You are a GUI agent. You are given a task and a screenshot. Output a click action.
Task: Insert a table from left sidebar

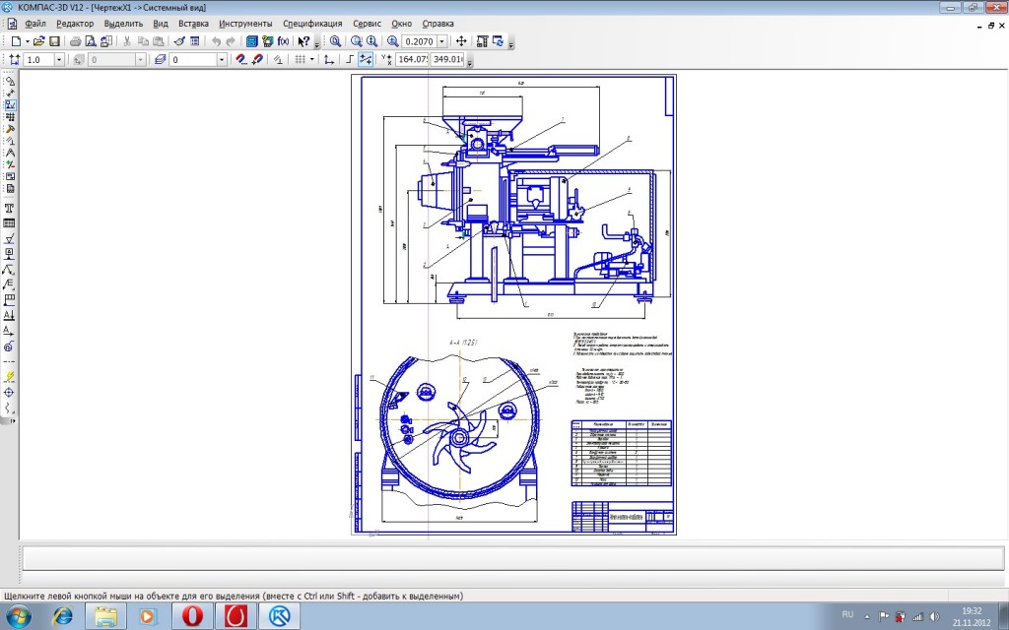[x=10, y=223]
